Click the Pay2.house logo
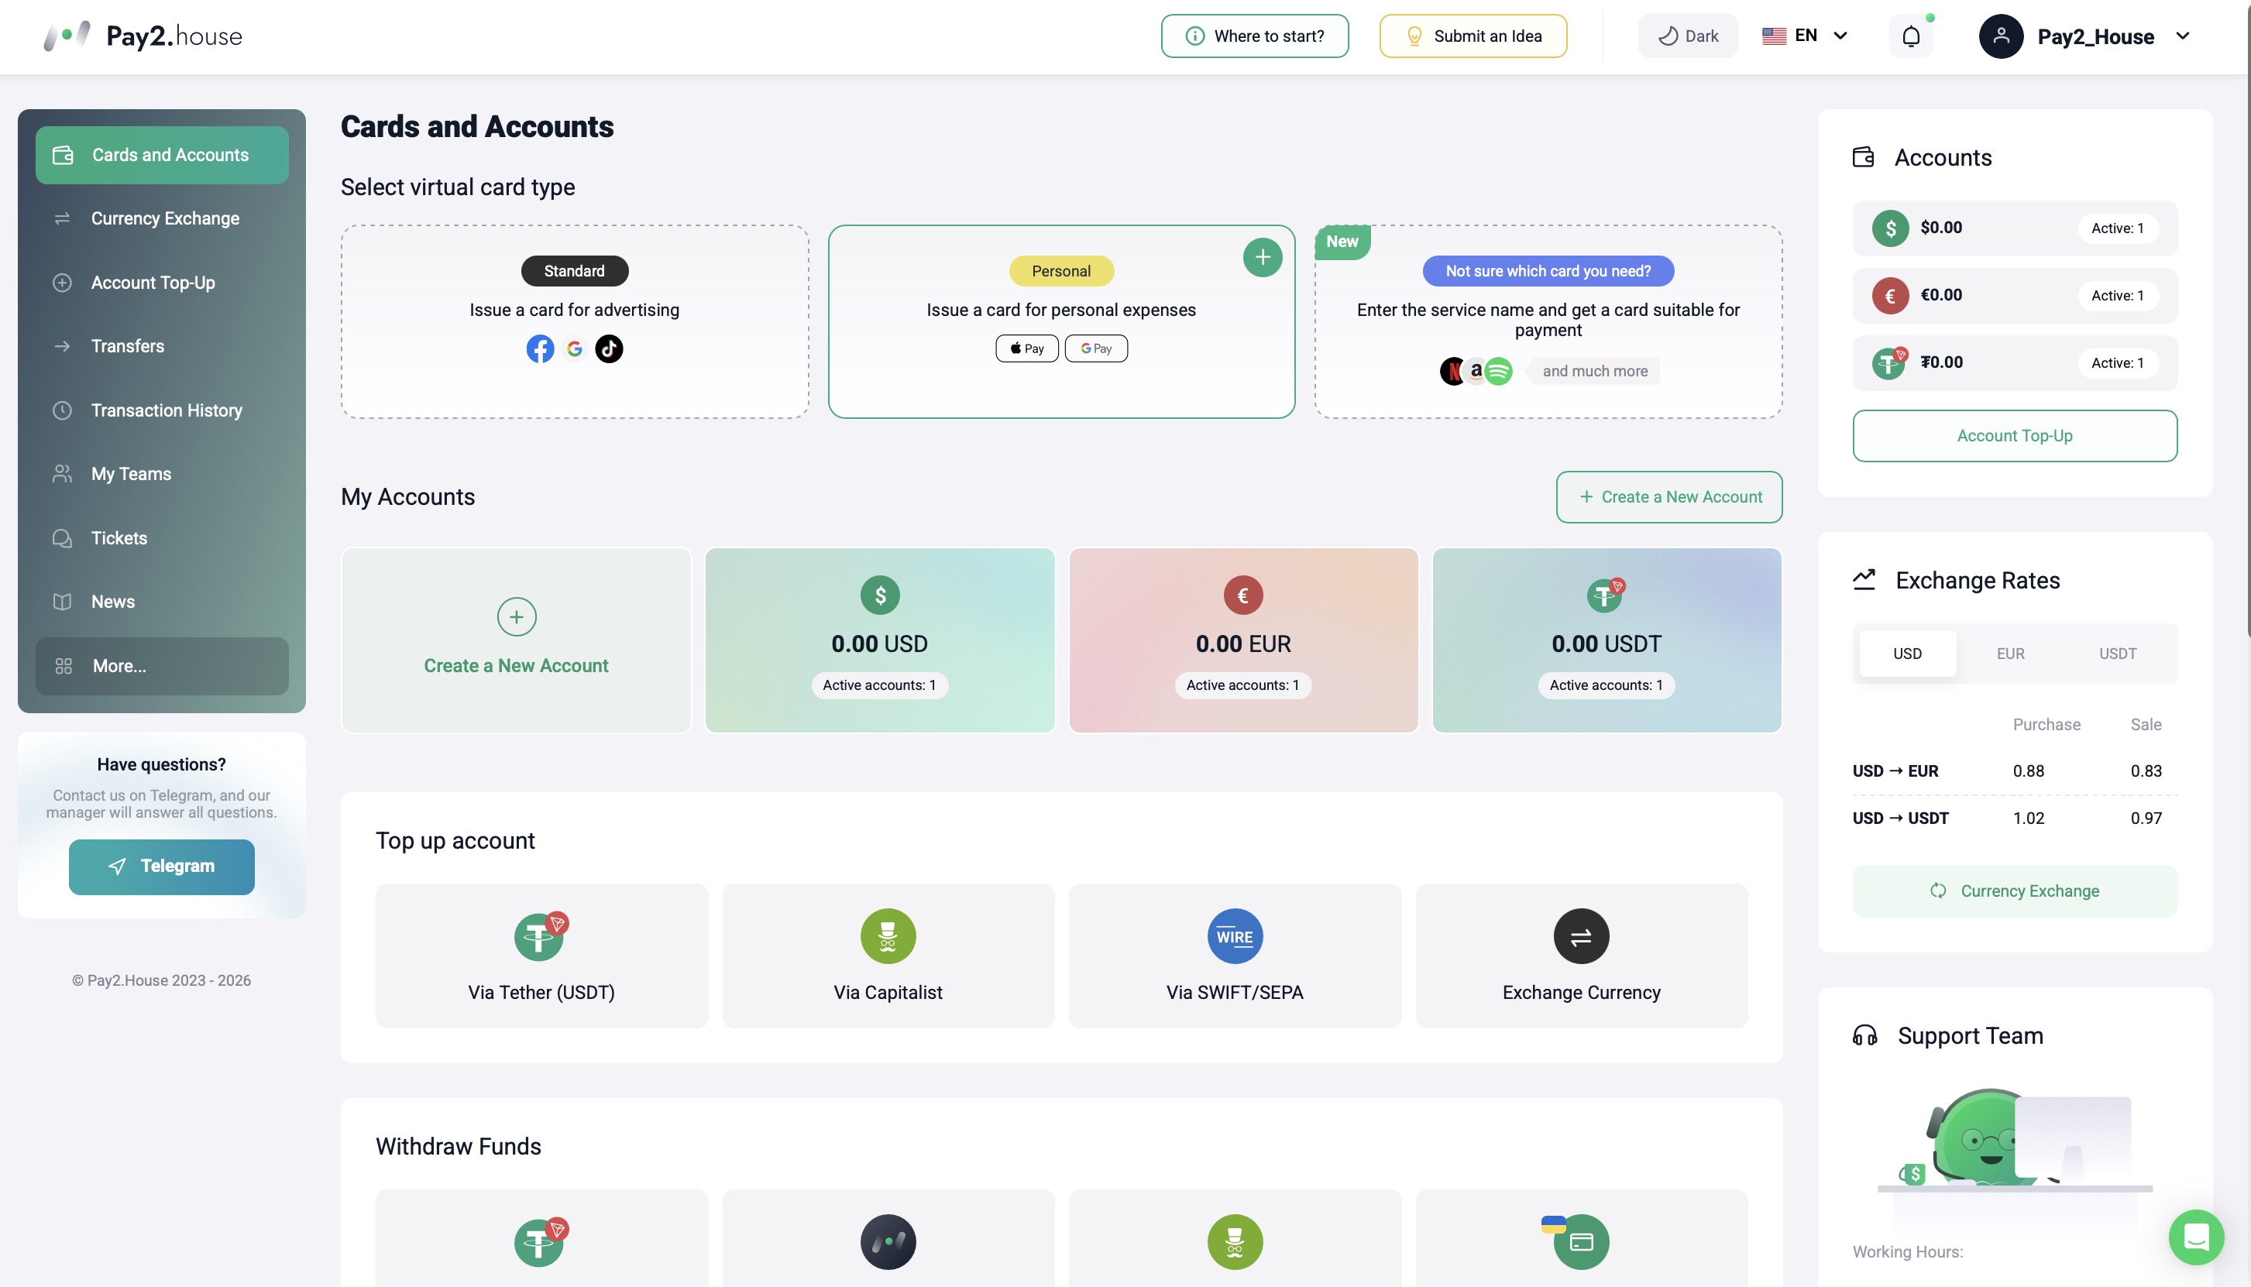 (143, 36)
